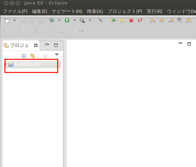Open the Next Annotation dropdown arrow
196x167 pixels.
click(14, 32)
